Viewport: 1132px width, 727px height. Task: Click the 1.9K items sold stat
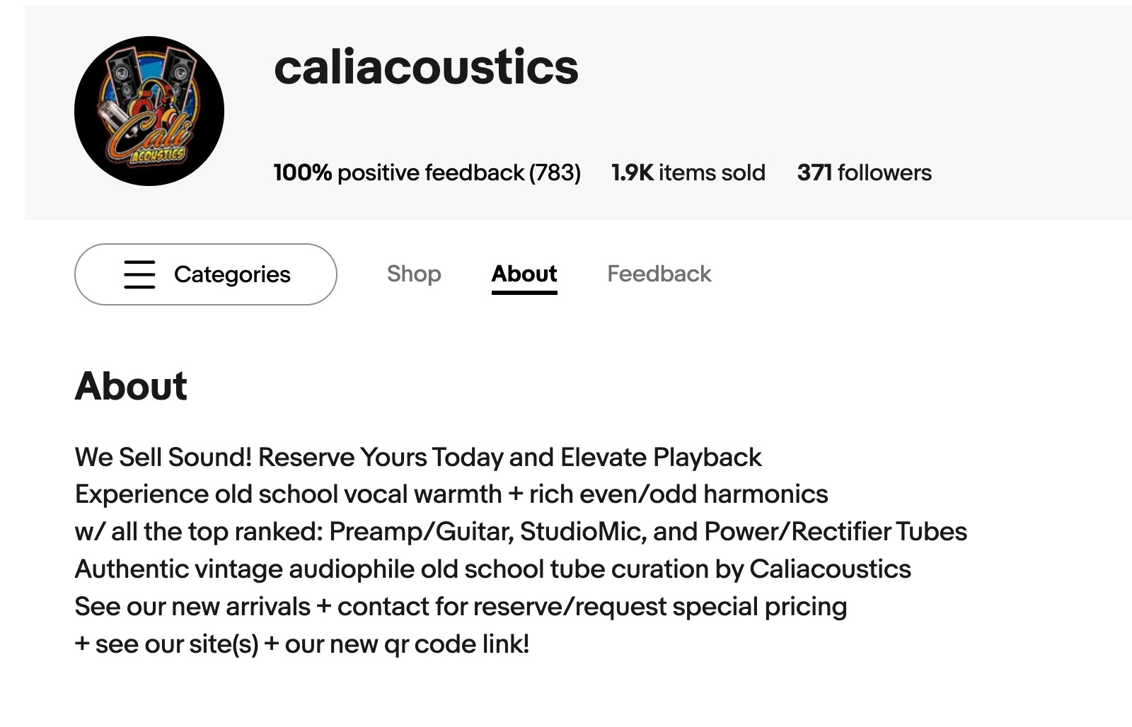point(688,173)
